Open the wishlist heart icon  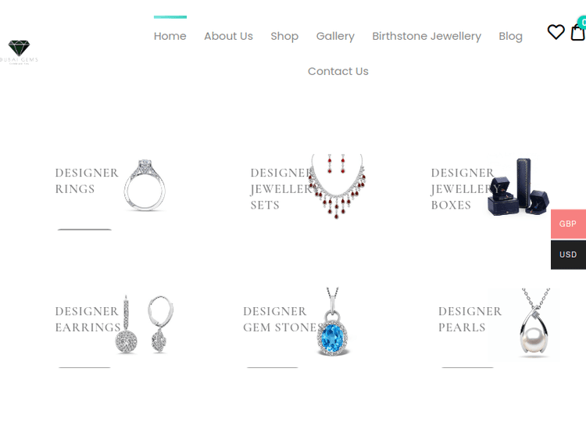(556, 32)
